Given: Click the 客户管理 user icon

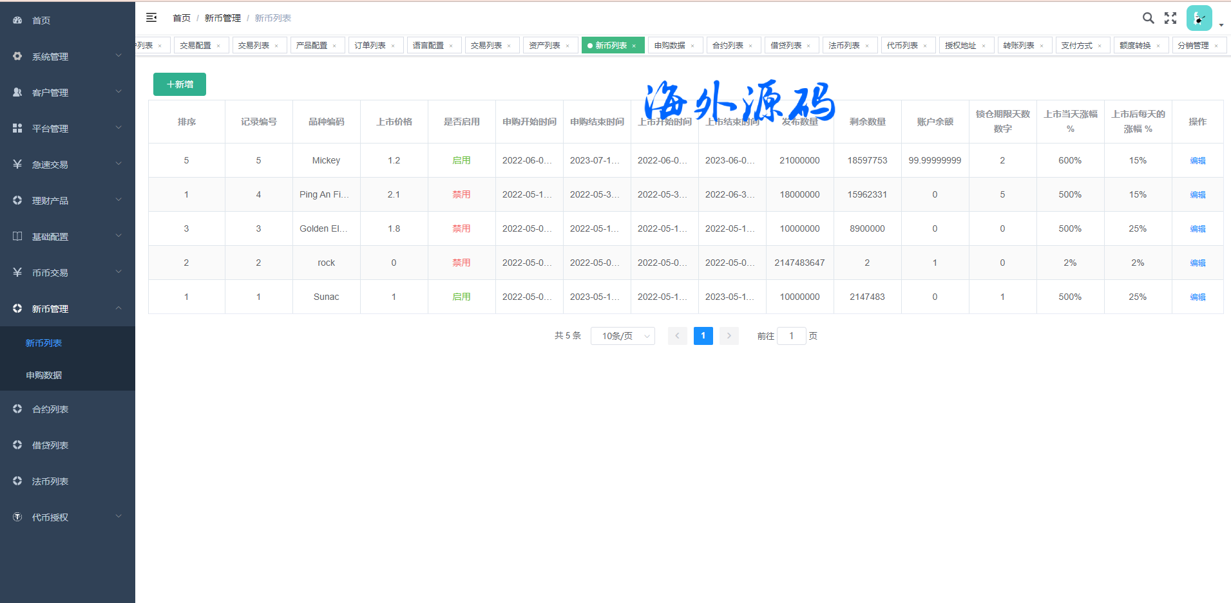Looking at the screenshot, I should click(x=17, y=93).
